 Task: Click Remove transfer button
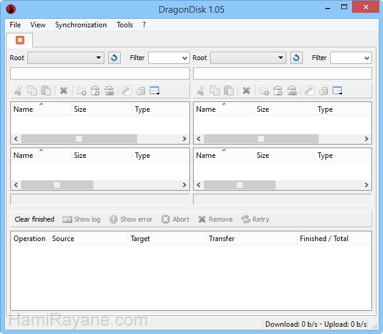[x=215, y=219]
